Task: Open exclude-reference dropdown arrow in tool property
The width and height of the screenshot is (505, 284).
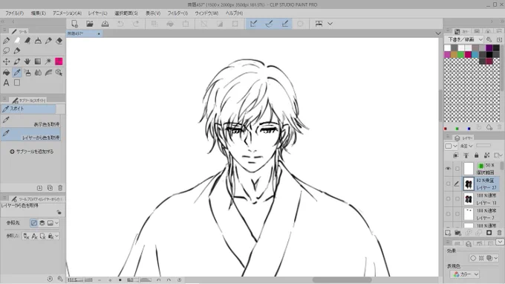Action: [56, 236]
